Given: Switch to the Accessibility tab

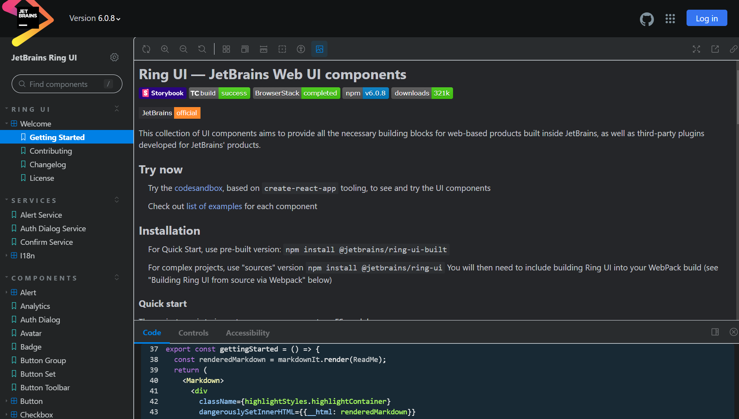Looking at the screenshot, I should click(248, 333).
